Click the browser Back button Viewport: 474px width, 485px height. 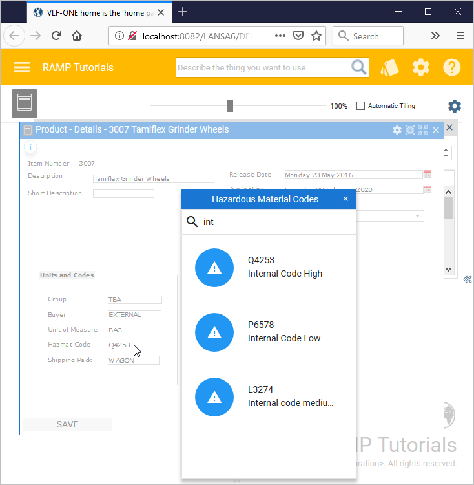click(14, 36)
